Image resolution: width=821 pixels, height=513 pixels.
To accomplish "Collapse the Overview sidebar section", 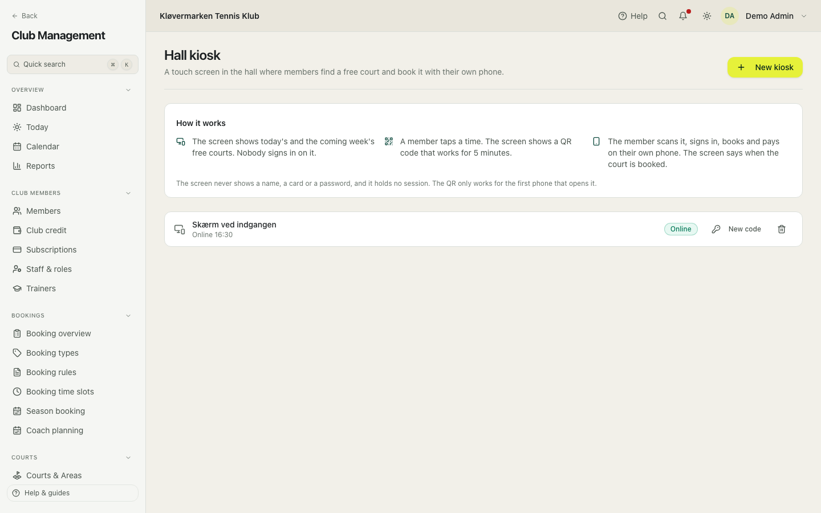I will (128, 90).
